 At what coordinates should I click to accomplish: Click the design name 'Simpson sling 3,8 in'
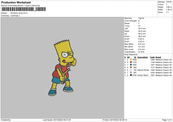tap(19, 13)
